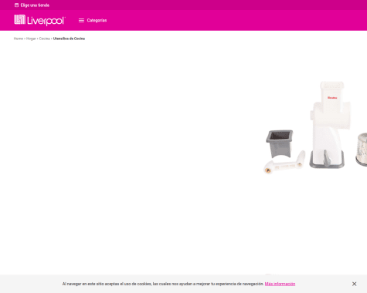Select the Utensilios de Cocina breadcrumb
The width and height of the screenshot is (367, 293).
69,39
